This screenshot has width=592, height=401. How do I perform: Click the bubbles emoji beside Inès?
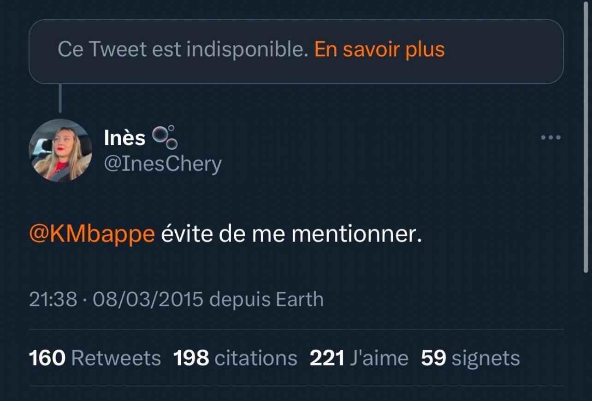[165, 137]
